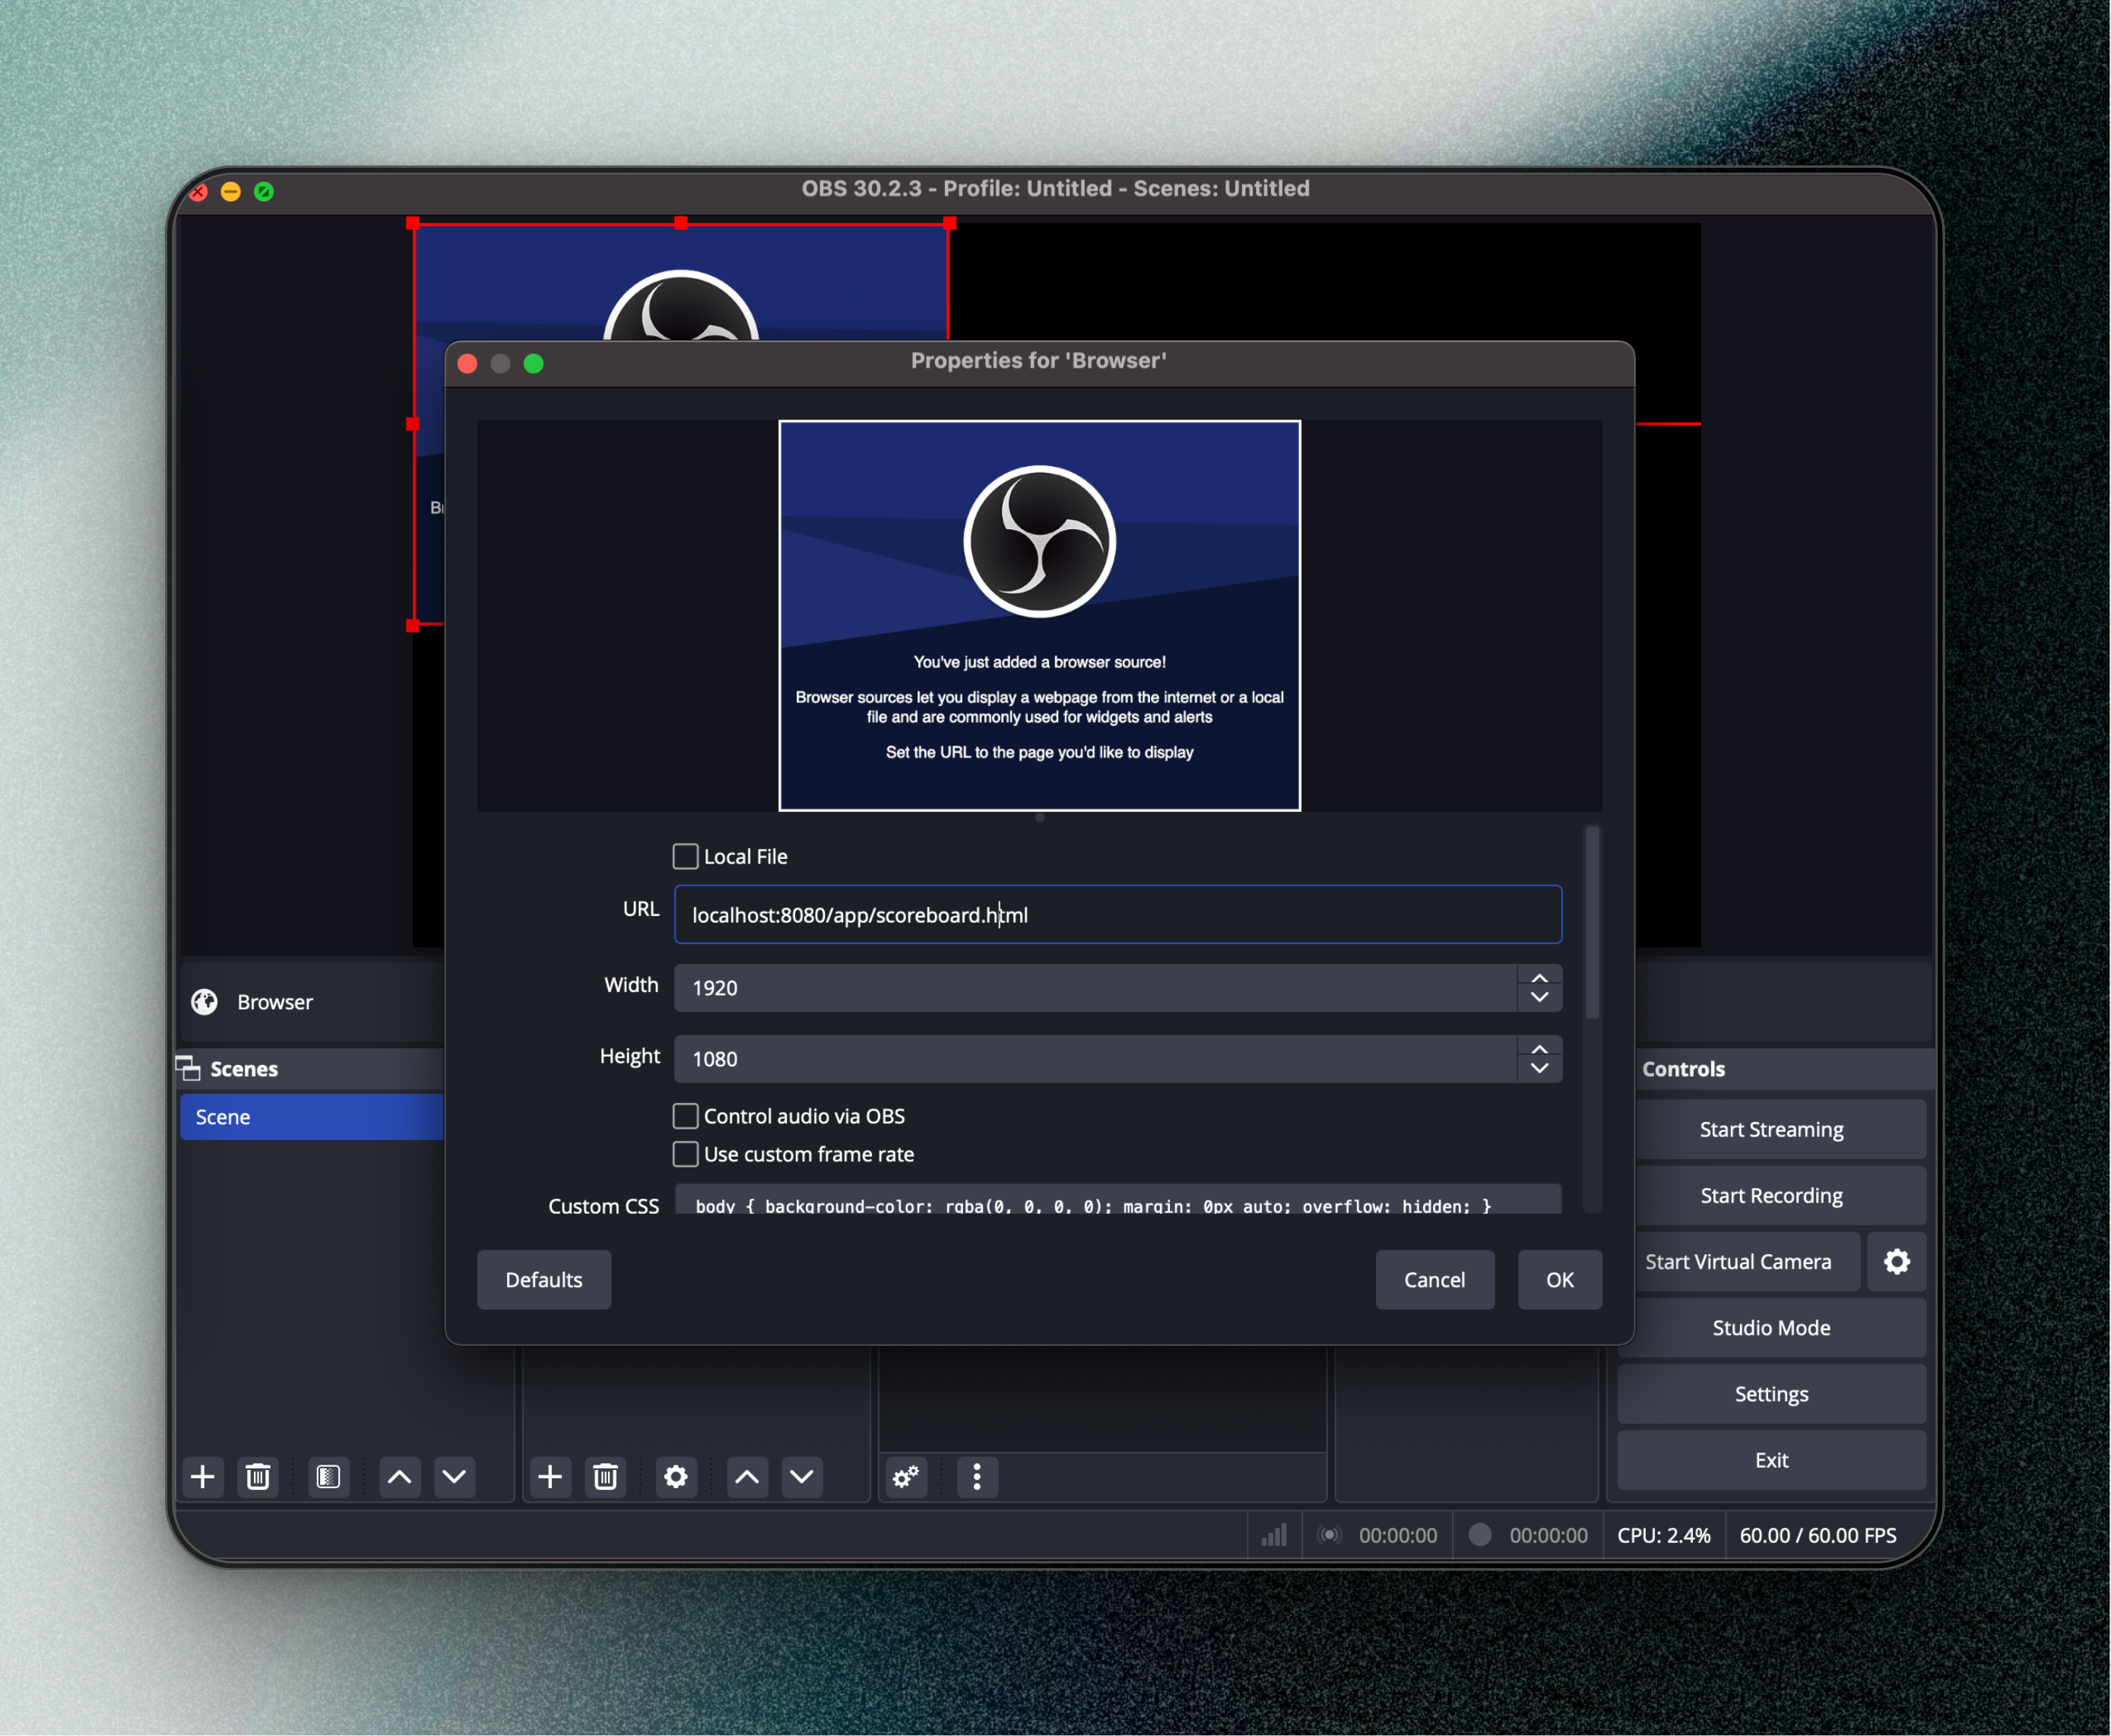2111x1736 pixels.
Task: Click the Studio Mode icon button
Action: point(1773,1327)
